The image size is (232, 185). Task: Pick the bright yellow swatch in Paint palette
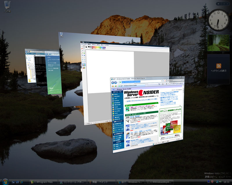(98, 47)
